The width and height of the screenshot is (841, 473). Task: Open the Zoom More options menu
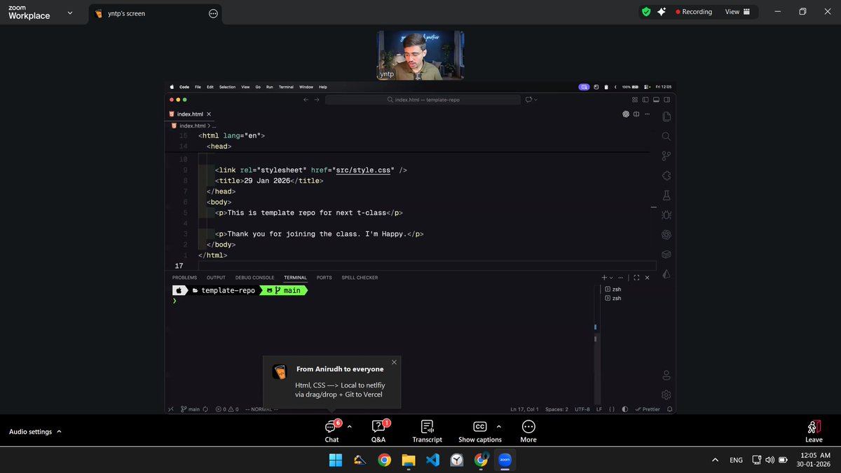click(528, 431)
